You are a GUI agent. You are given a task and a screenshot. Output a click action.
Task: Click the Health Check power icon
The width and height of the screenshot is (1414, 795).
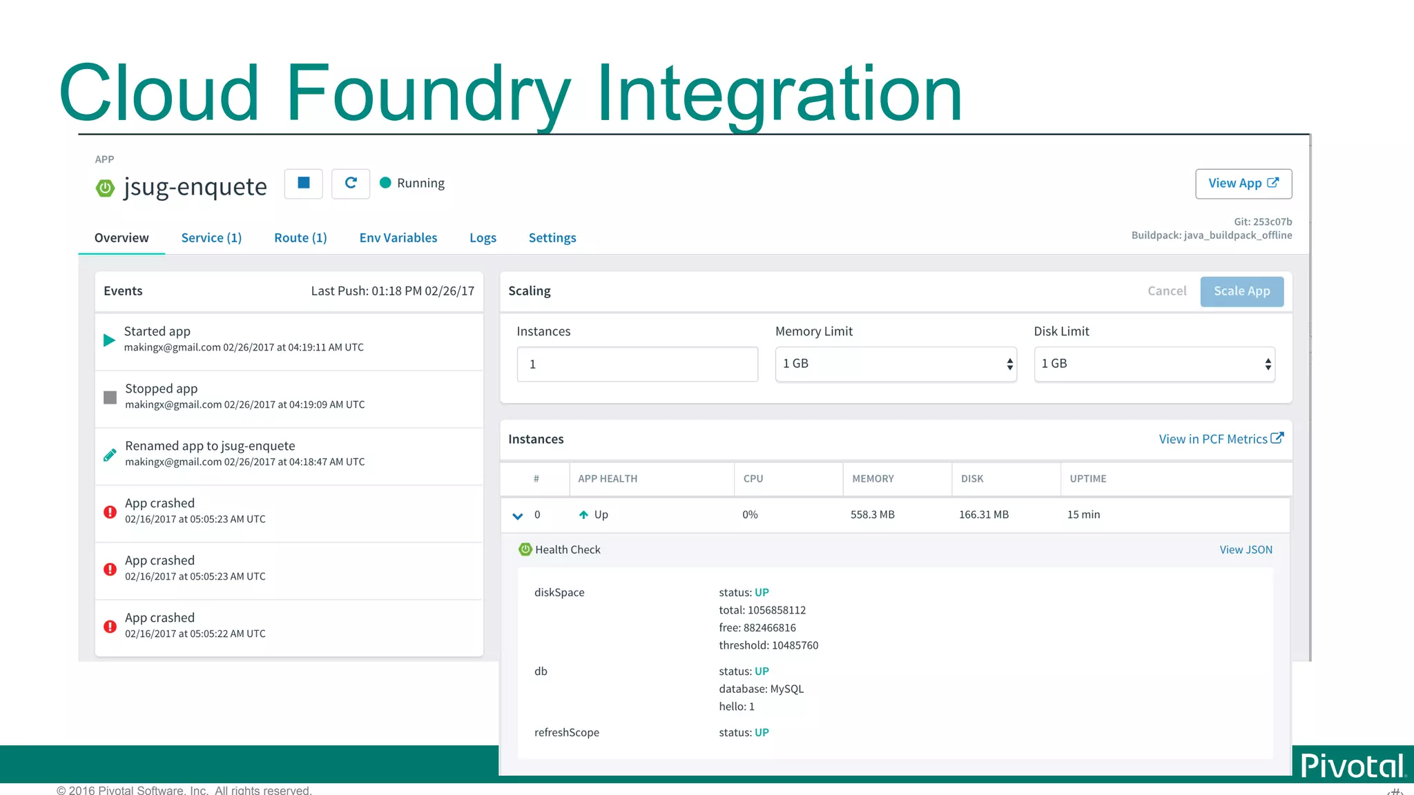tap(525, 549)
